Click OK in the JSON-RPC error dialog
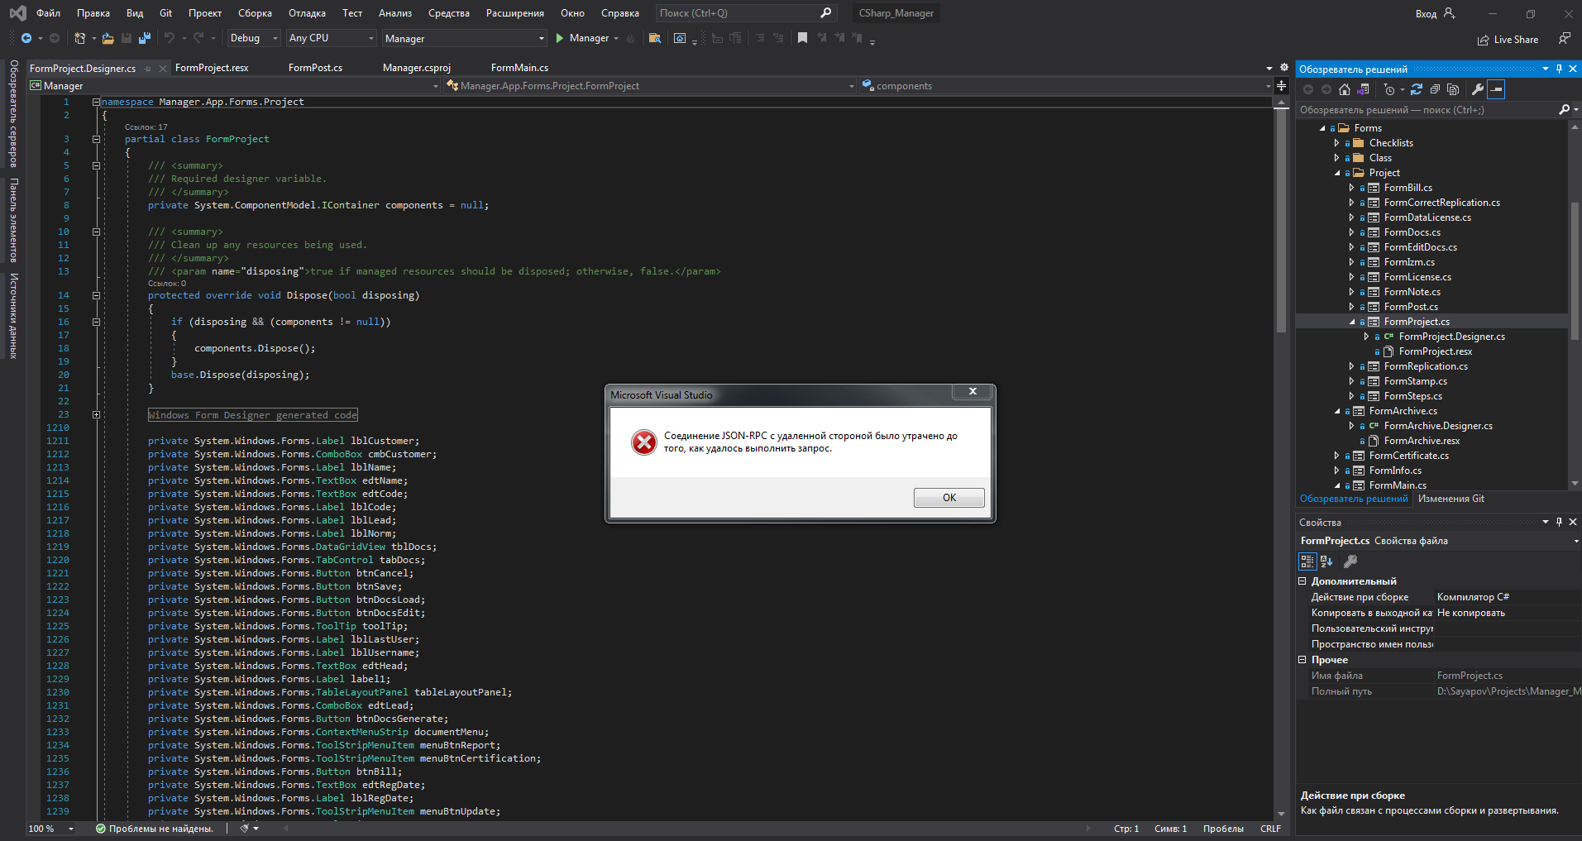 point(949,497)
